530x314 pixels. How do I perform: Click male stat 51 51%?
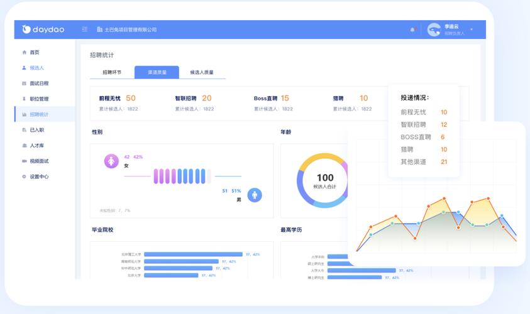(231, 191)
